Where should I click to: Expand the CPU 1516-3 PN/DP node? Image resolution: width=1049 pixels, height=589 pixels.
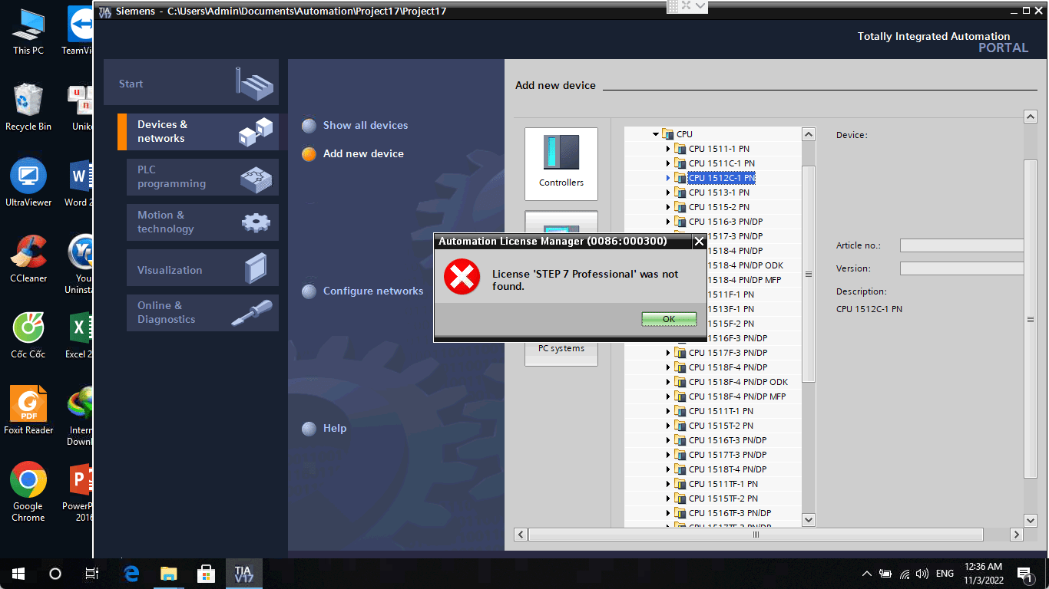click(x=668, y=222)
